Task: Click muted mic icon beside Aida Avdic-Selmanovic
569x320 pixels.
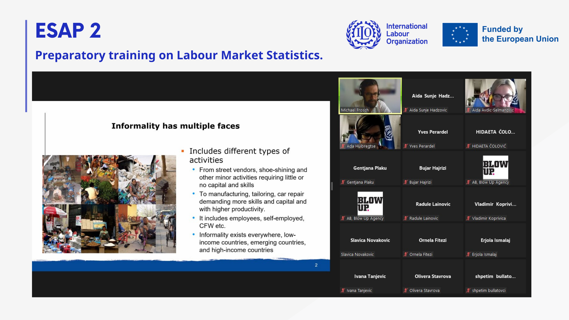Action: coord(468,110)
